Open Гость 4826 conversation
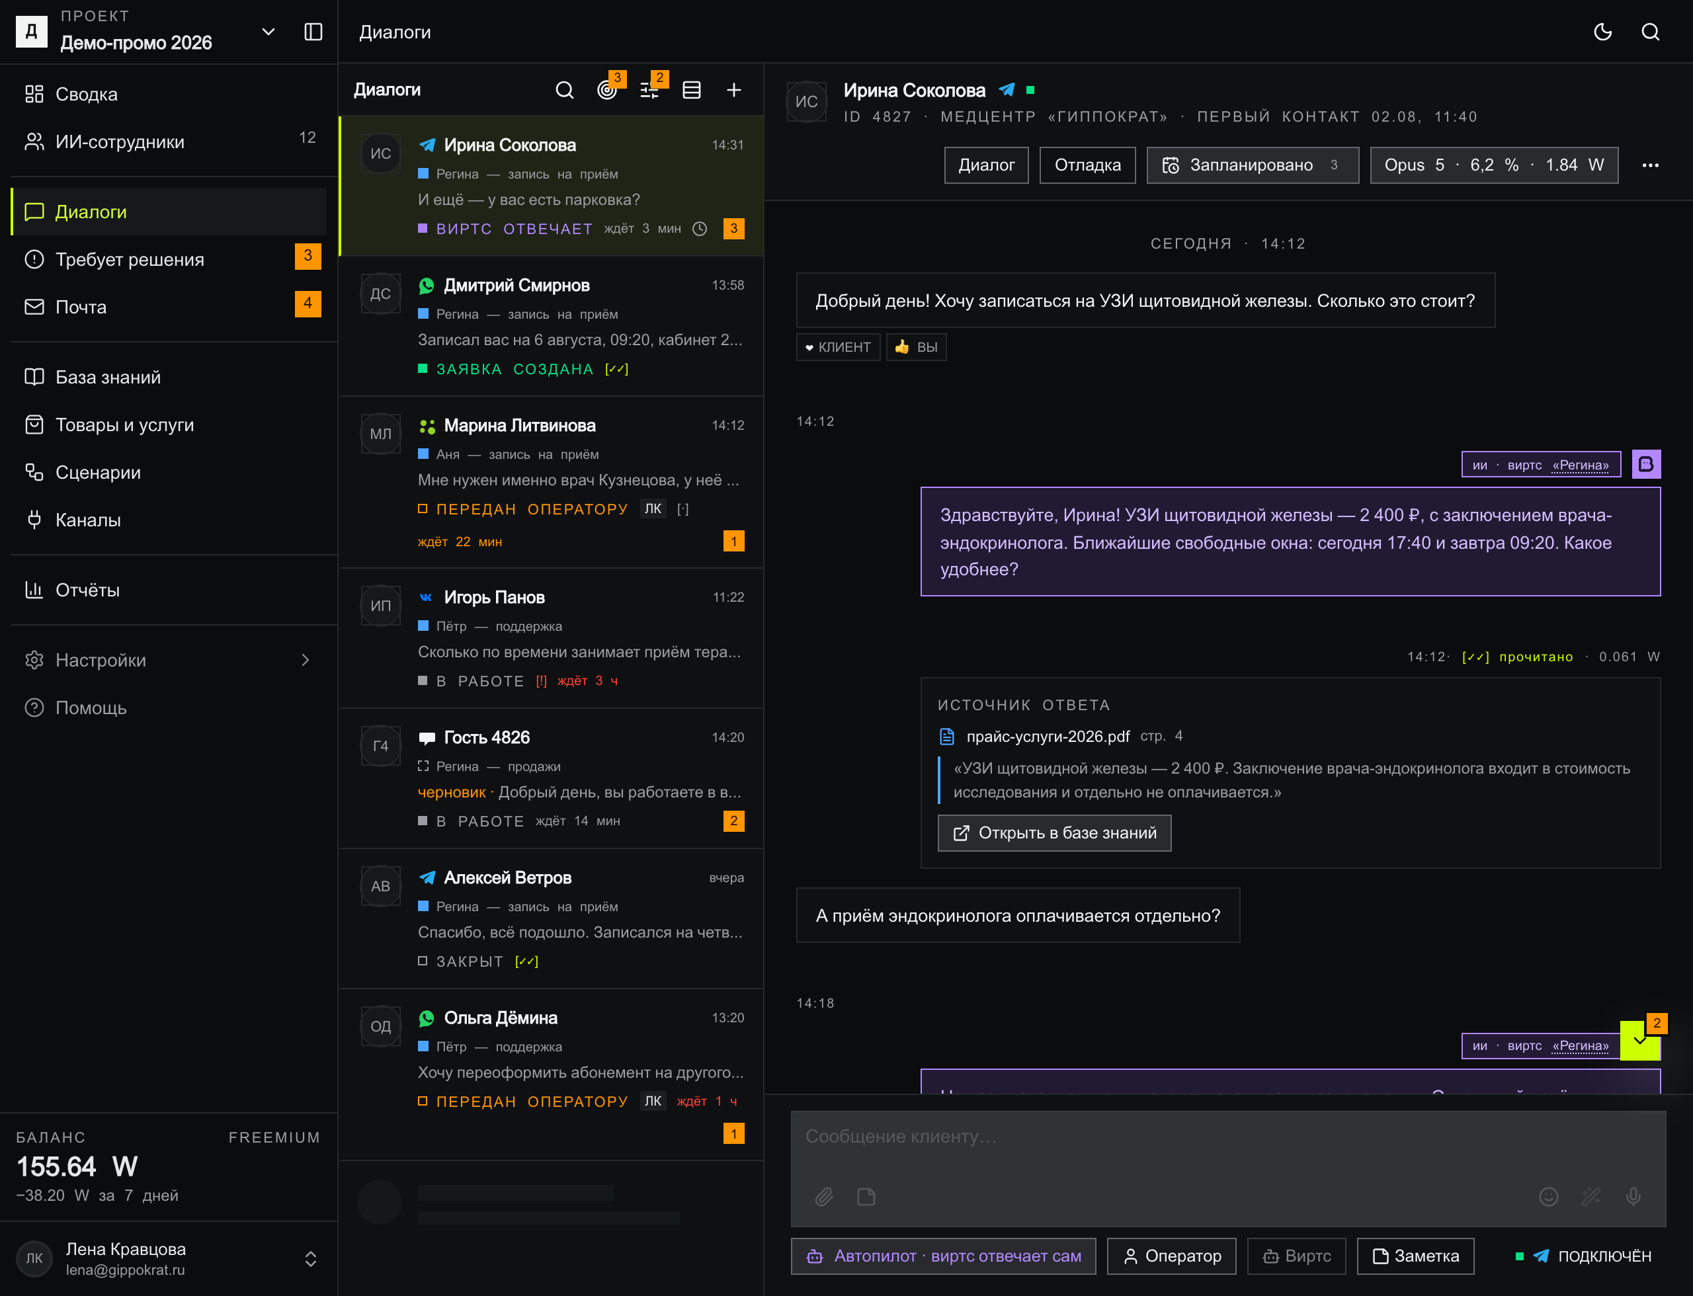 click(551, 779)
